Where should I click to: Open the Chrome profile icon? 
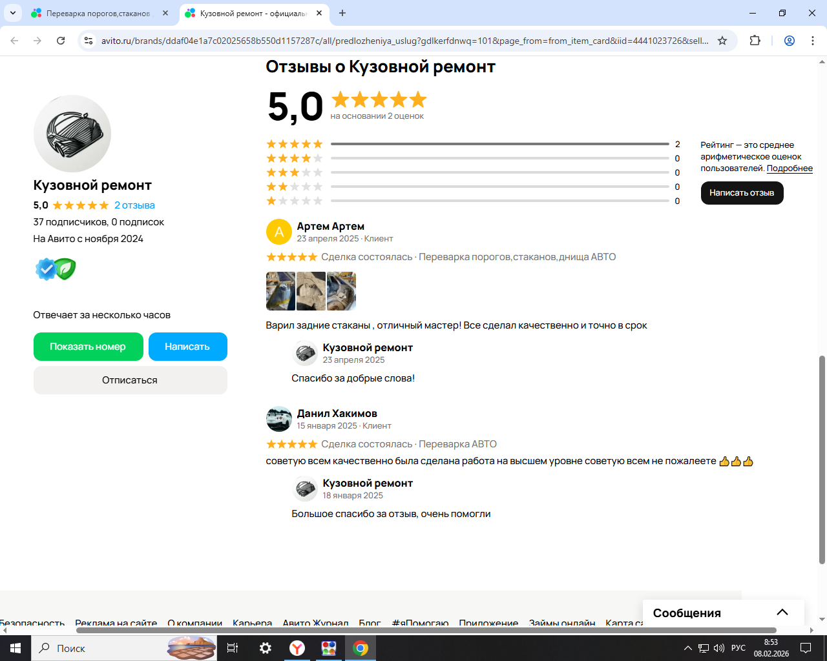point(790,41)
